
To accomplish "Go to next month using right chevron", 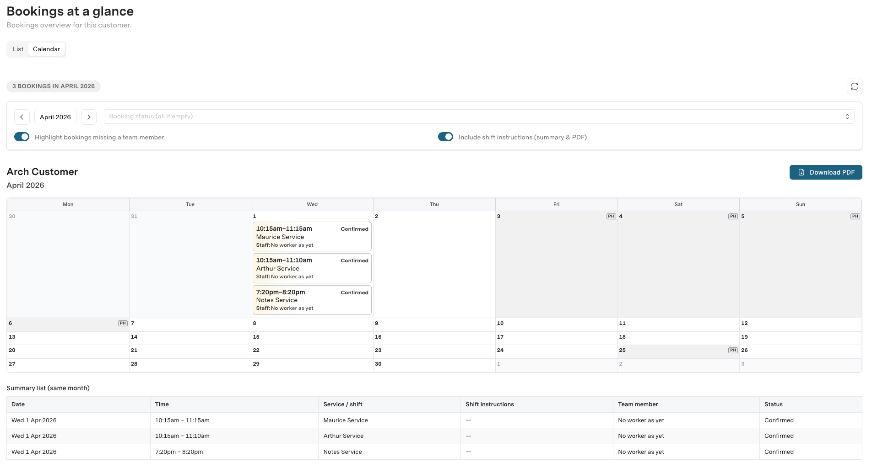I will (x=89, y=117).
